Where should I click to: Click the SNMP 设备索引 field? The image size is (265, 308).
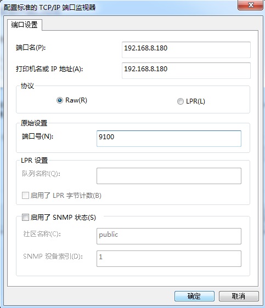pos(169,259)
